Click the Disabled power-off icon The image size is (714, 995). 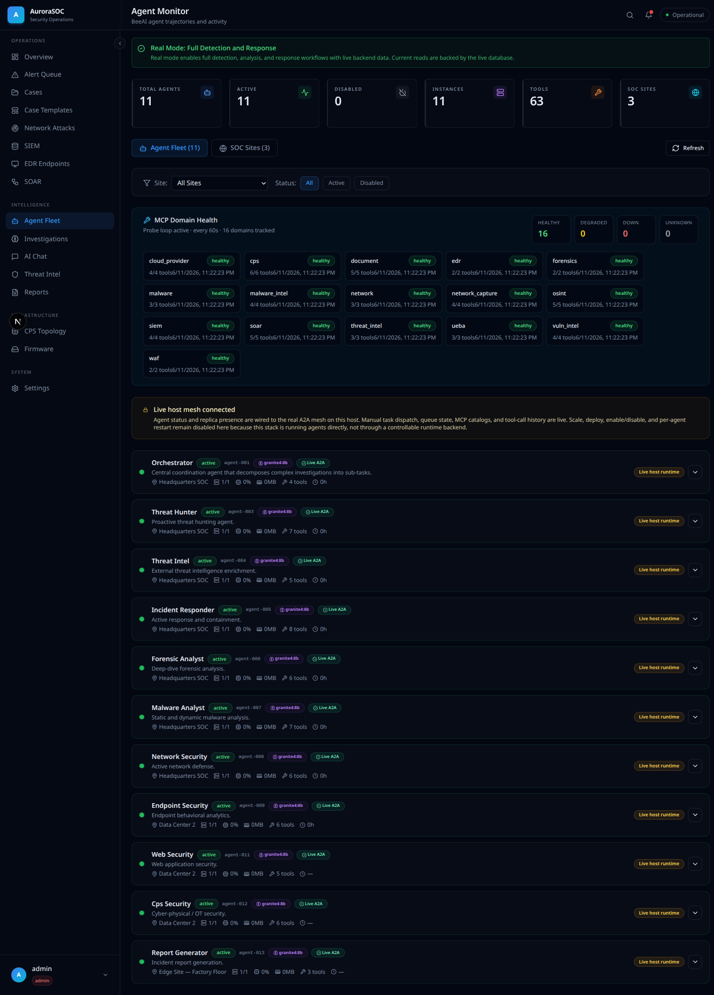[x=403, y=93]
